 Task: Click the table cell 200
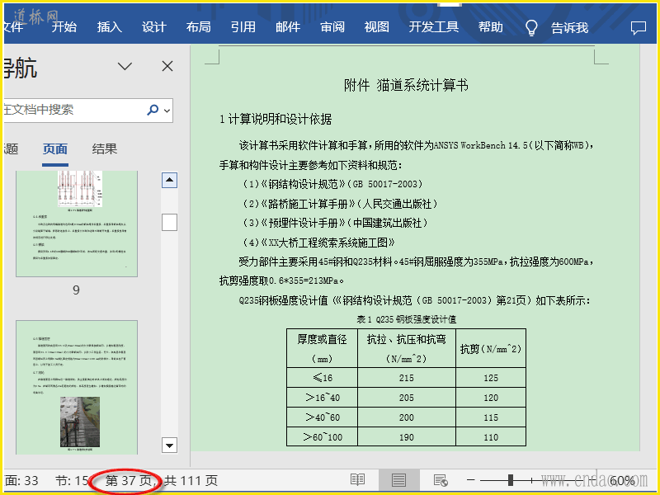(406, 417)
